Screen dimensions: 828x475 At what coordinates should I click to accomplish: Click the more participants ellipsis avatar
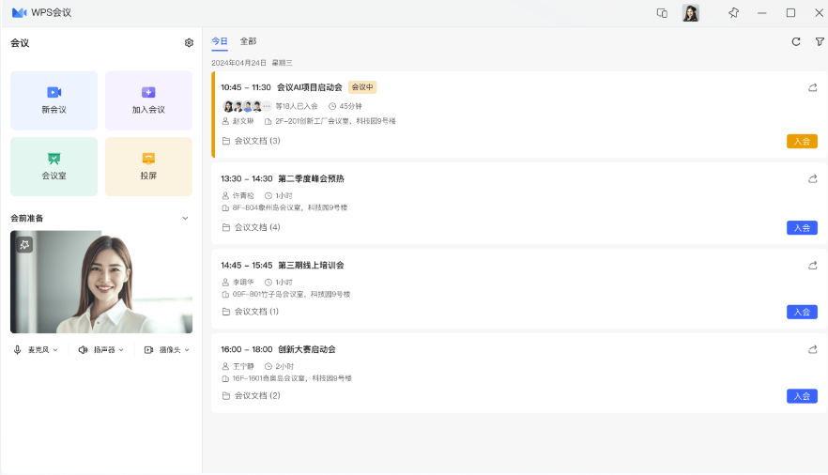[x=267, y=106]
